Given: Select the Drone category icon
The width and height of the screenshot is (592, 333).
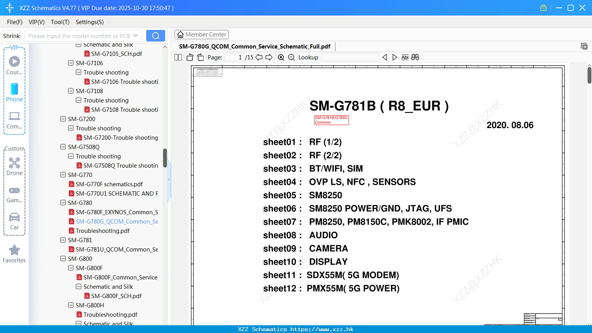Looking at the screenshot, I should [x=14, y=166].
